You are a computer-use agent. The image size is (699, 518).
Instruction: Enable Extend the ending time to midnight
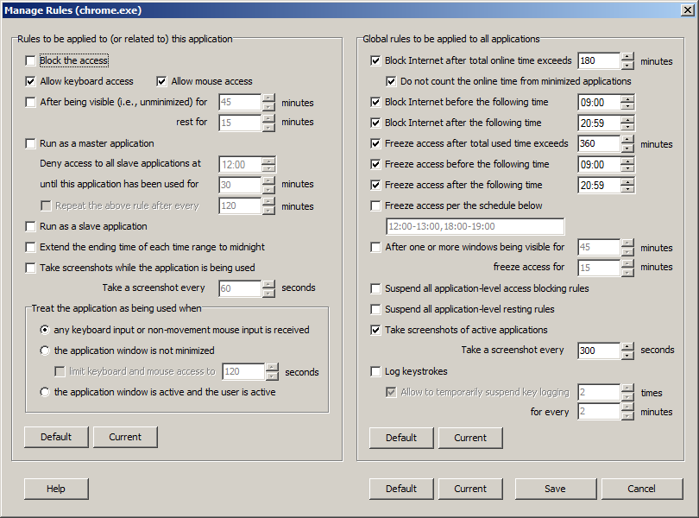[30, 247]
